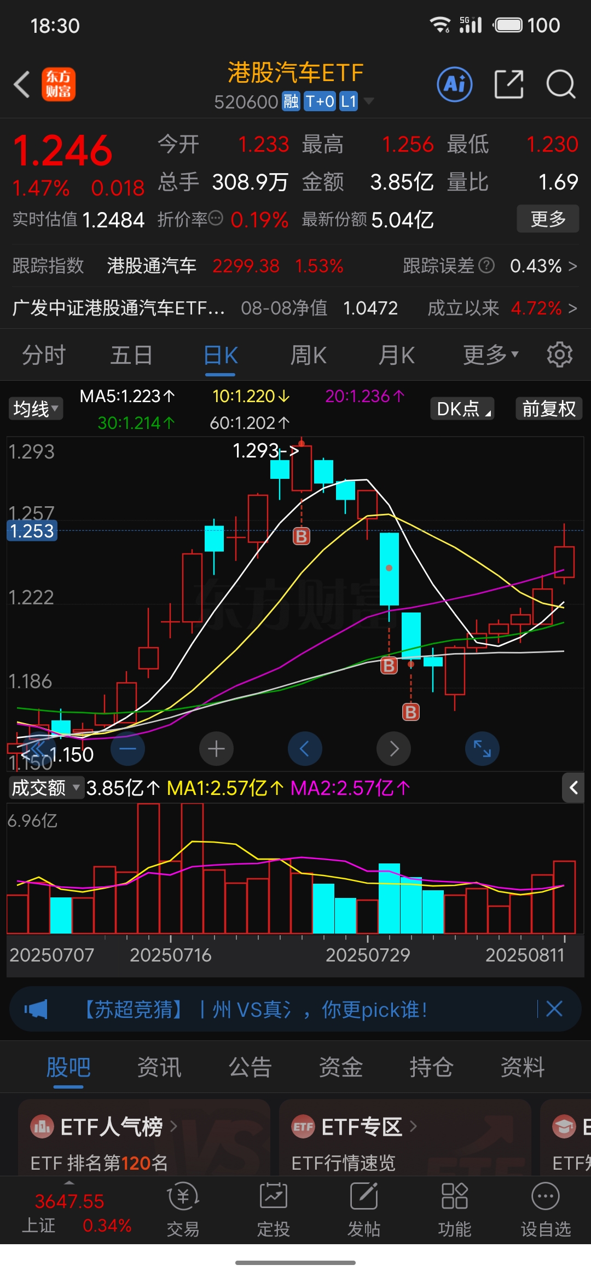This screenshot has width=591, height=1282.
Task: Tap 最新份额 5.04亿 value
Action: (402, 220)
